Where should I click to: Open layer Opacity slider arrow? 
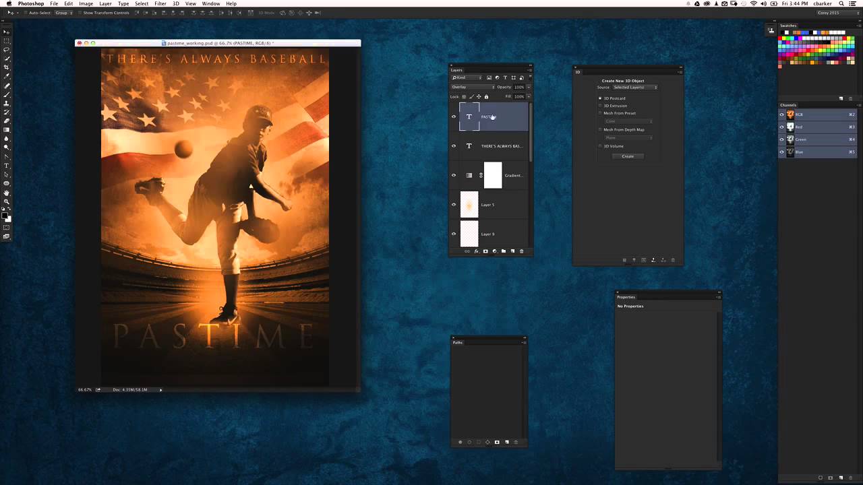(x=529, y=87)
